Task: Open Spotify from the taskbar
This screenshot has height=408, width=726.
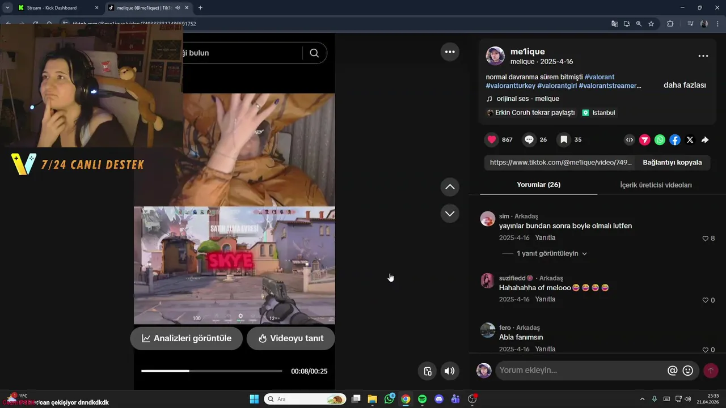Action: click(x=422, y=399)
